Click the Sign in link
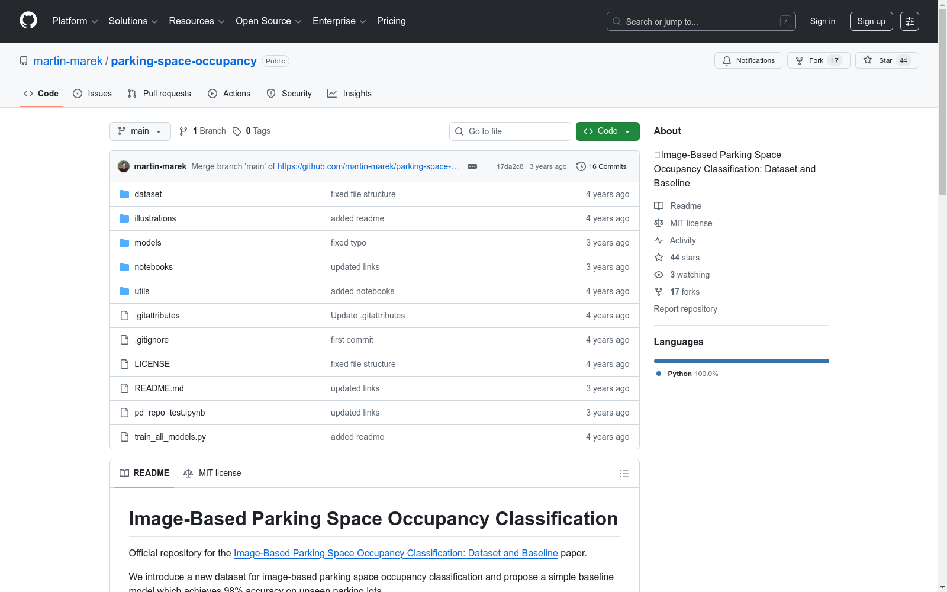This screenshot has height=592, width=947. 823,21
